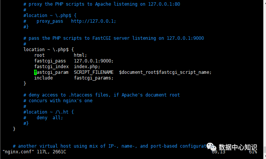Click the terminal's vertical scrollbar
266x159 pixels.
(264, 76)
